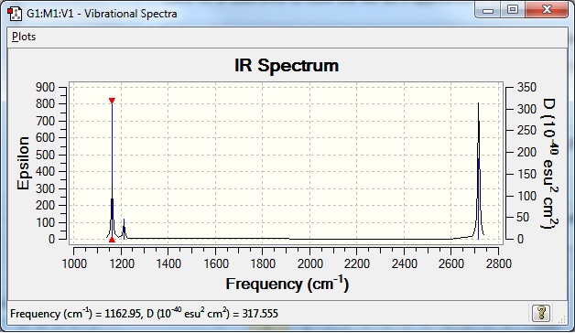Click the 900 tick label on Epsilon axis
The image size is (575, 333).
click(x=45, y=87)
